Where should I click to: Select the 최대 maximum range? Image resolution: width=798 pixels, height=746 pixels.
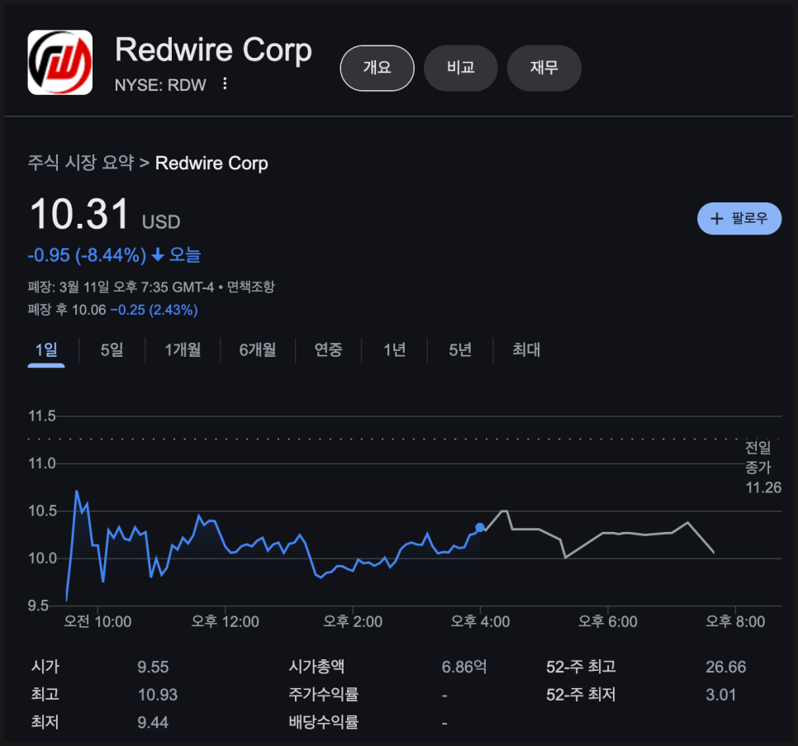525,349
